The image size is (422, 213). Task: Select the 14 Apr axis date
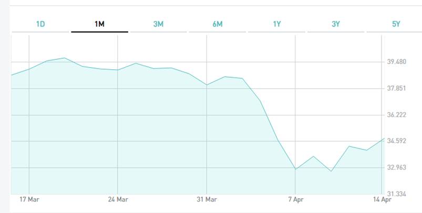coord(382,200)
